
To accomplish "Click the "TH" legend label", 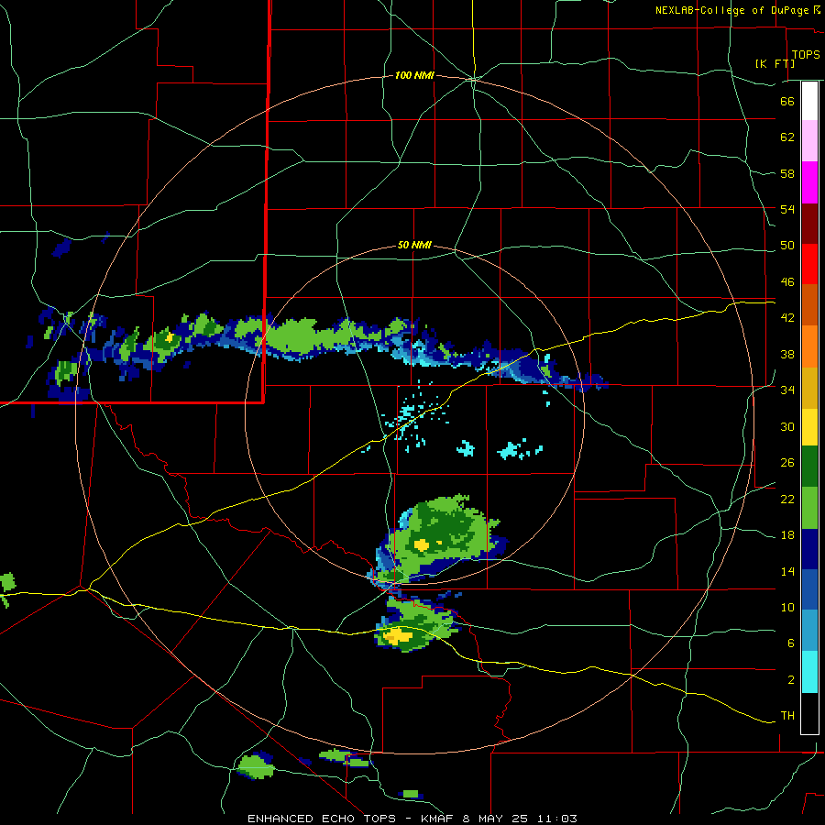I will [x=787, y=716].
